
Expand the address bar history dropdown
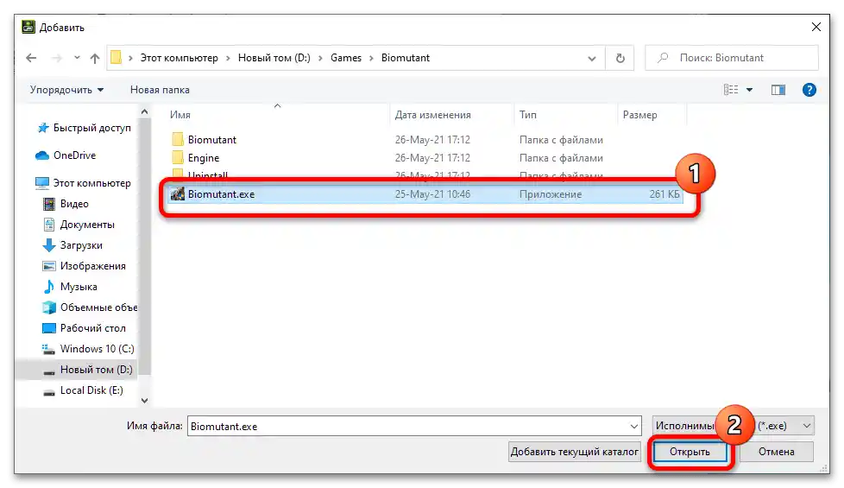(591, 58)
